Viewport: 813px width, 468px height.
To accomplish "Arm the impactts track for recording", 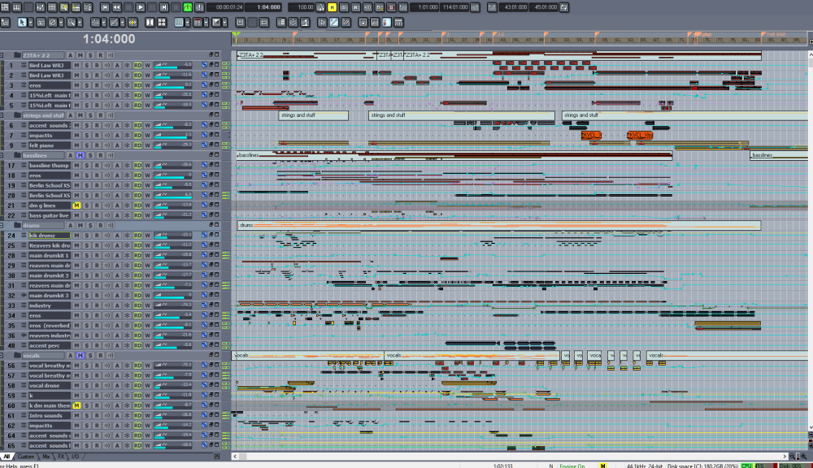I will (96, 135).
